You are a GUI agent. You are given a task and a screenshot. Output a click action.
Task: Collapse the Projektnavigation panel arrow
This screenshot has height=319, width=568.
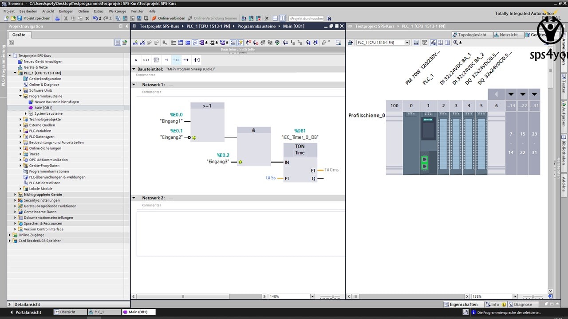(x=127, y=26)
